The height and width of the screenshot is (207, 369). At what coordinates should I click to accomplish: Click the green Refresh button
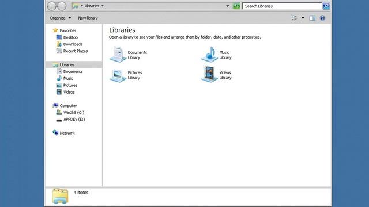236,6
